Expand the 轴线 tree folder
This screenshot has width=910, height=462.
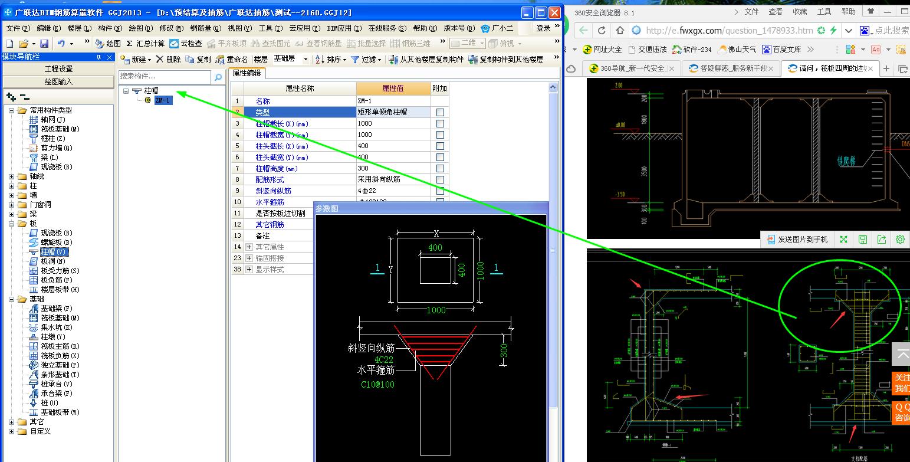pos(12,176)
